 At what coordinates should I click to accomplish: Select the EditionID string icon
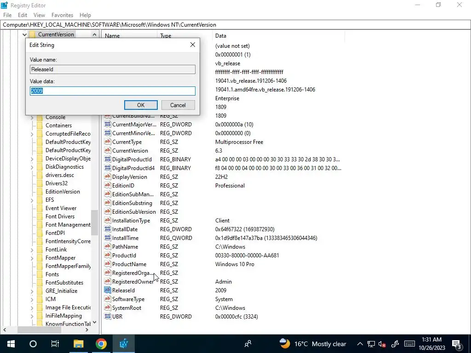[107, 185]
